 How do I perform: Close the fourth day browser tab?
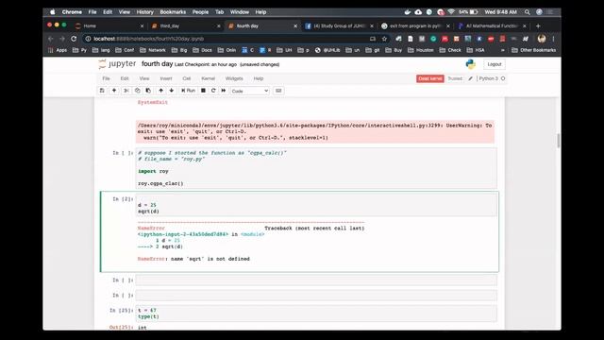[x=295, y=25]
